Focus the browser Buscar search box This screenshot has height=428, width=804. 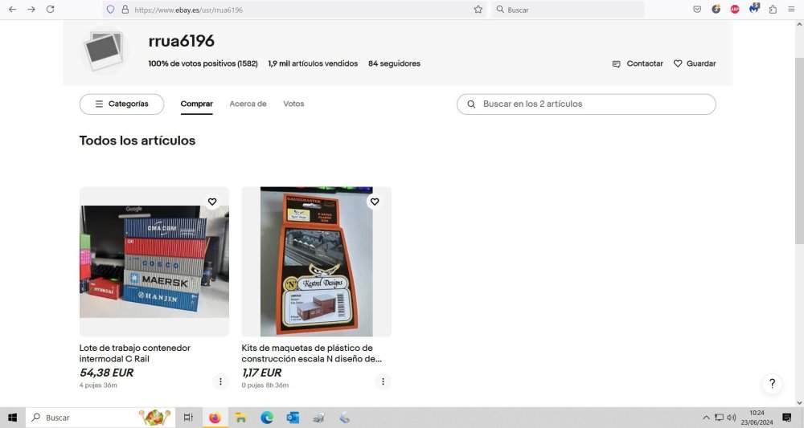[569, 10]
